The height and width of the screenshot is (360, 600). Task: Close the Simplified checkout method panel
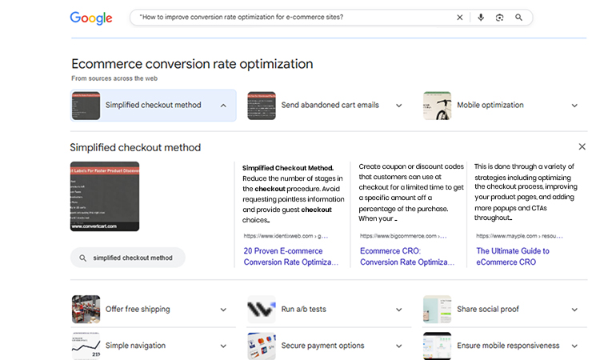[582, 147]
